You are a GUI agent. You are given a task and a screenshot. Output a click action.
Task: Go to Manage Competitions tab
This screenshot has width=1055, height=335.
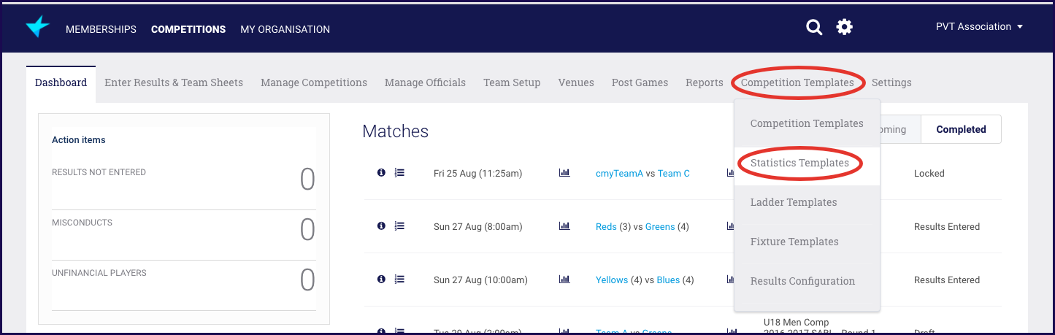coord(314,82)
